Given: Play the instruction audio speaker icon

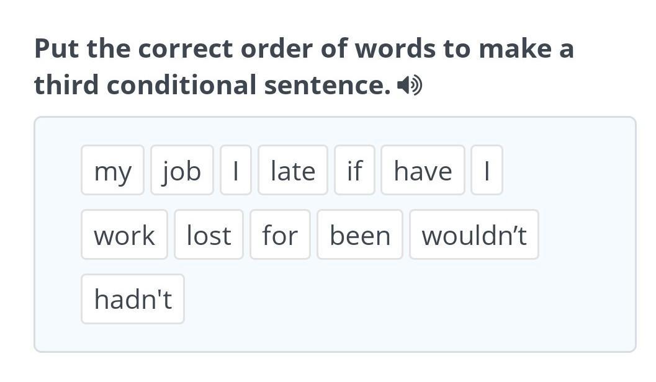Looking at the screenshot, I should 410,85.
